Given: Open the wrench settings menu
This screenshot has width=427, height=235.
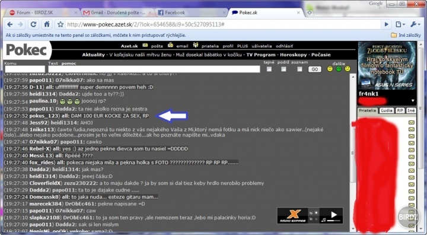Looking at the screenshot, I should pyautogui.click(x=415, y=24).
